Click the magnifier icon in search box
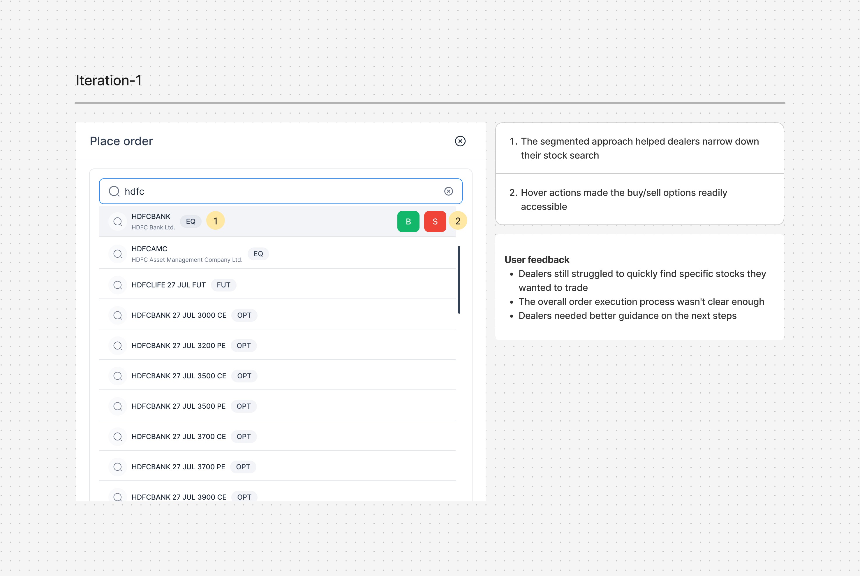 click(x=114, y=191)
